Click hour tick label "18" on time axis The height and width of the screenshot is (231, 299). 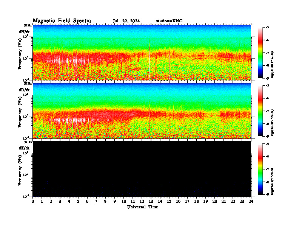point(196,201)
